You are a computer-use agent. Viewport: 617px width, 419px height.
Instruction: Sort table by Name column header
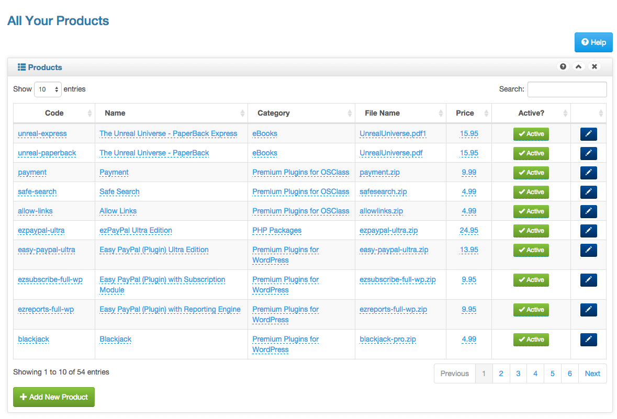pos(171,114)
